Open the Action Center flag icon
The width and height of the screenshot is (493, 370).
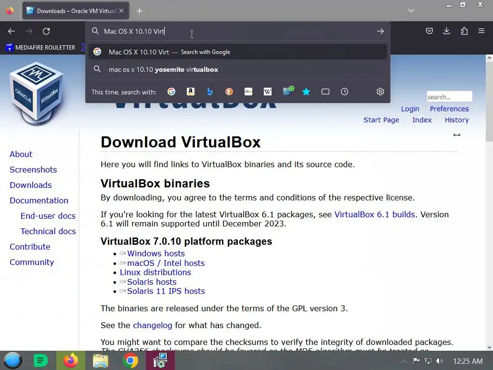pos(416,361)
